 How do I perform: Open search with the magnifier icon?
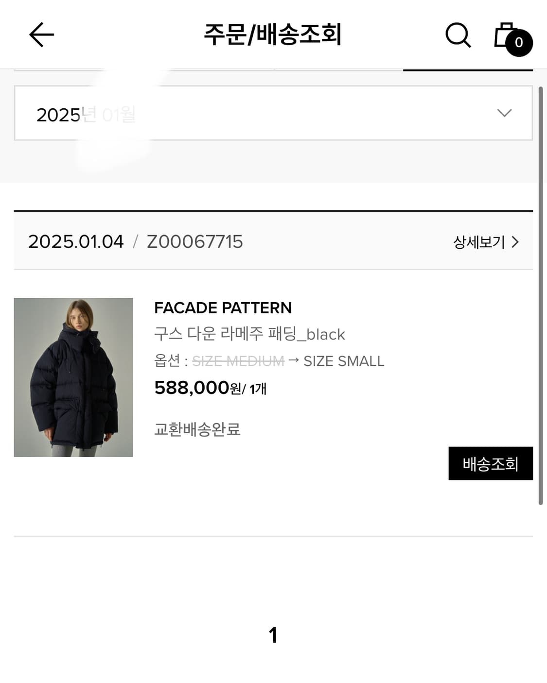458,35
